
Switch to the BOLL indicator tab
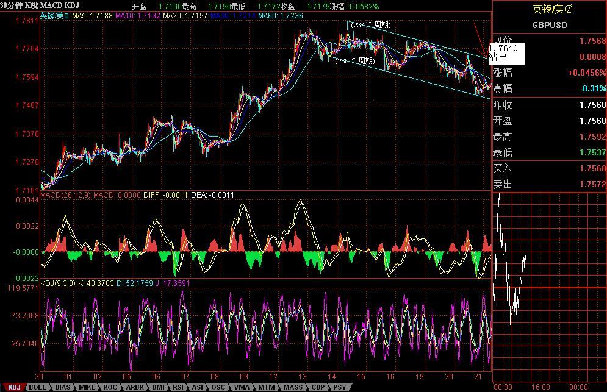(x=37, y=387)
